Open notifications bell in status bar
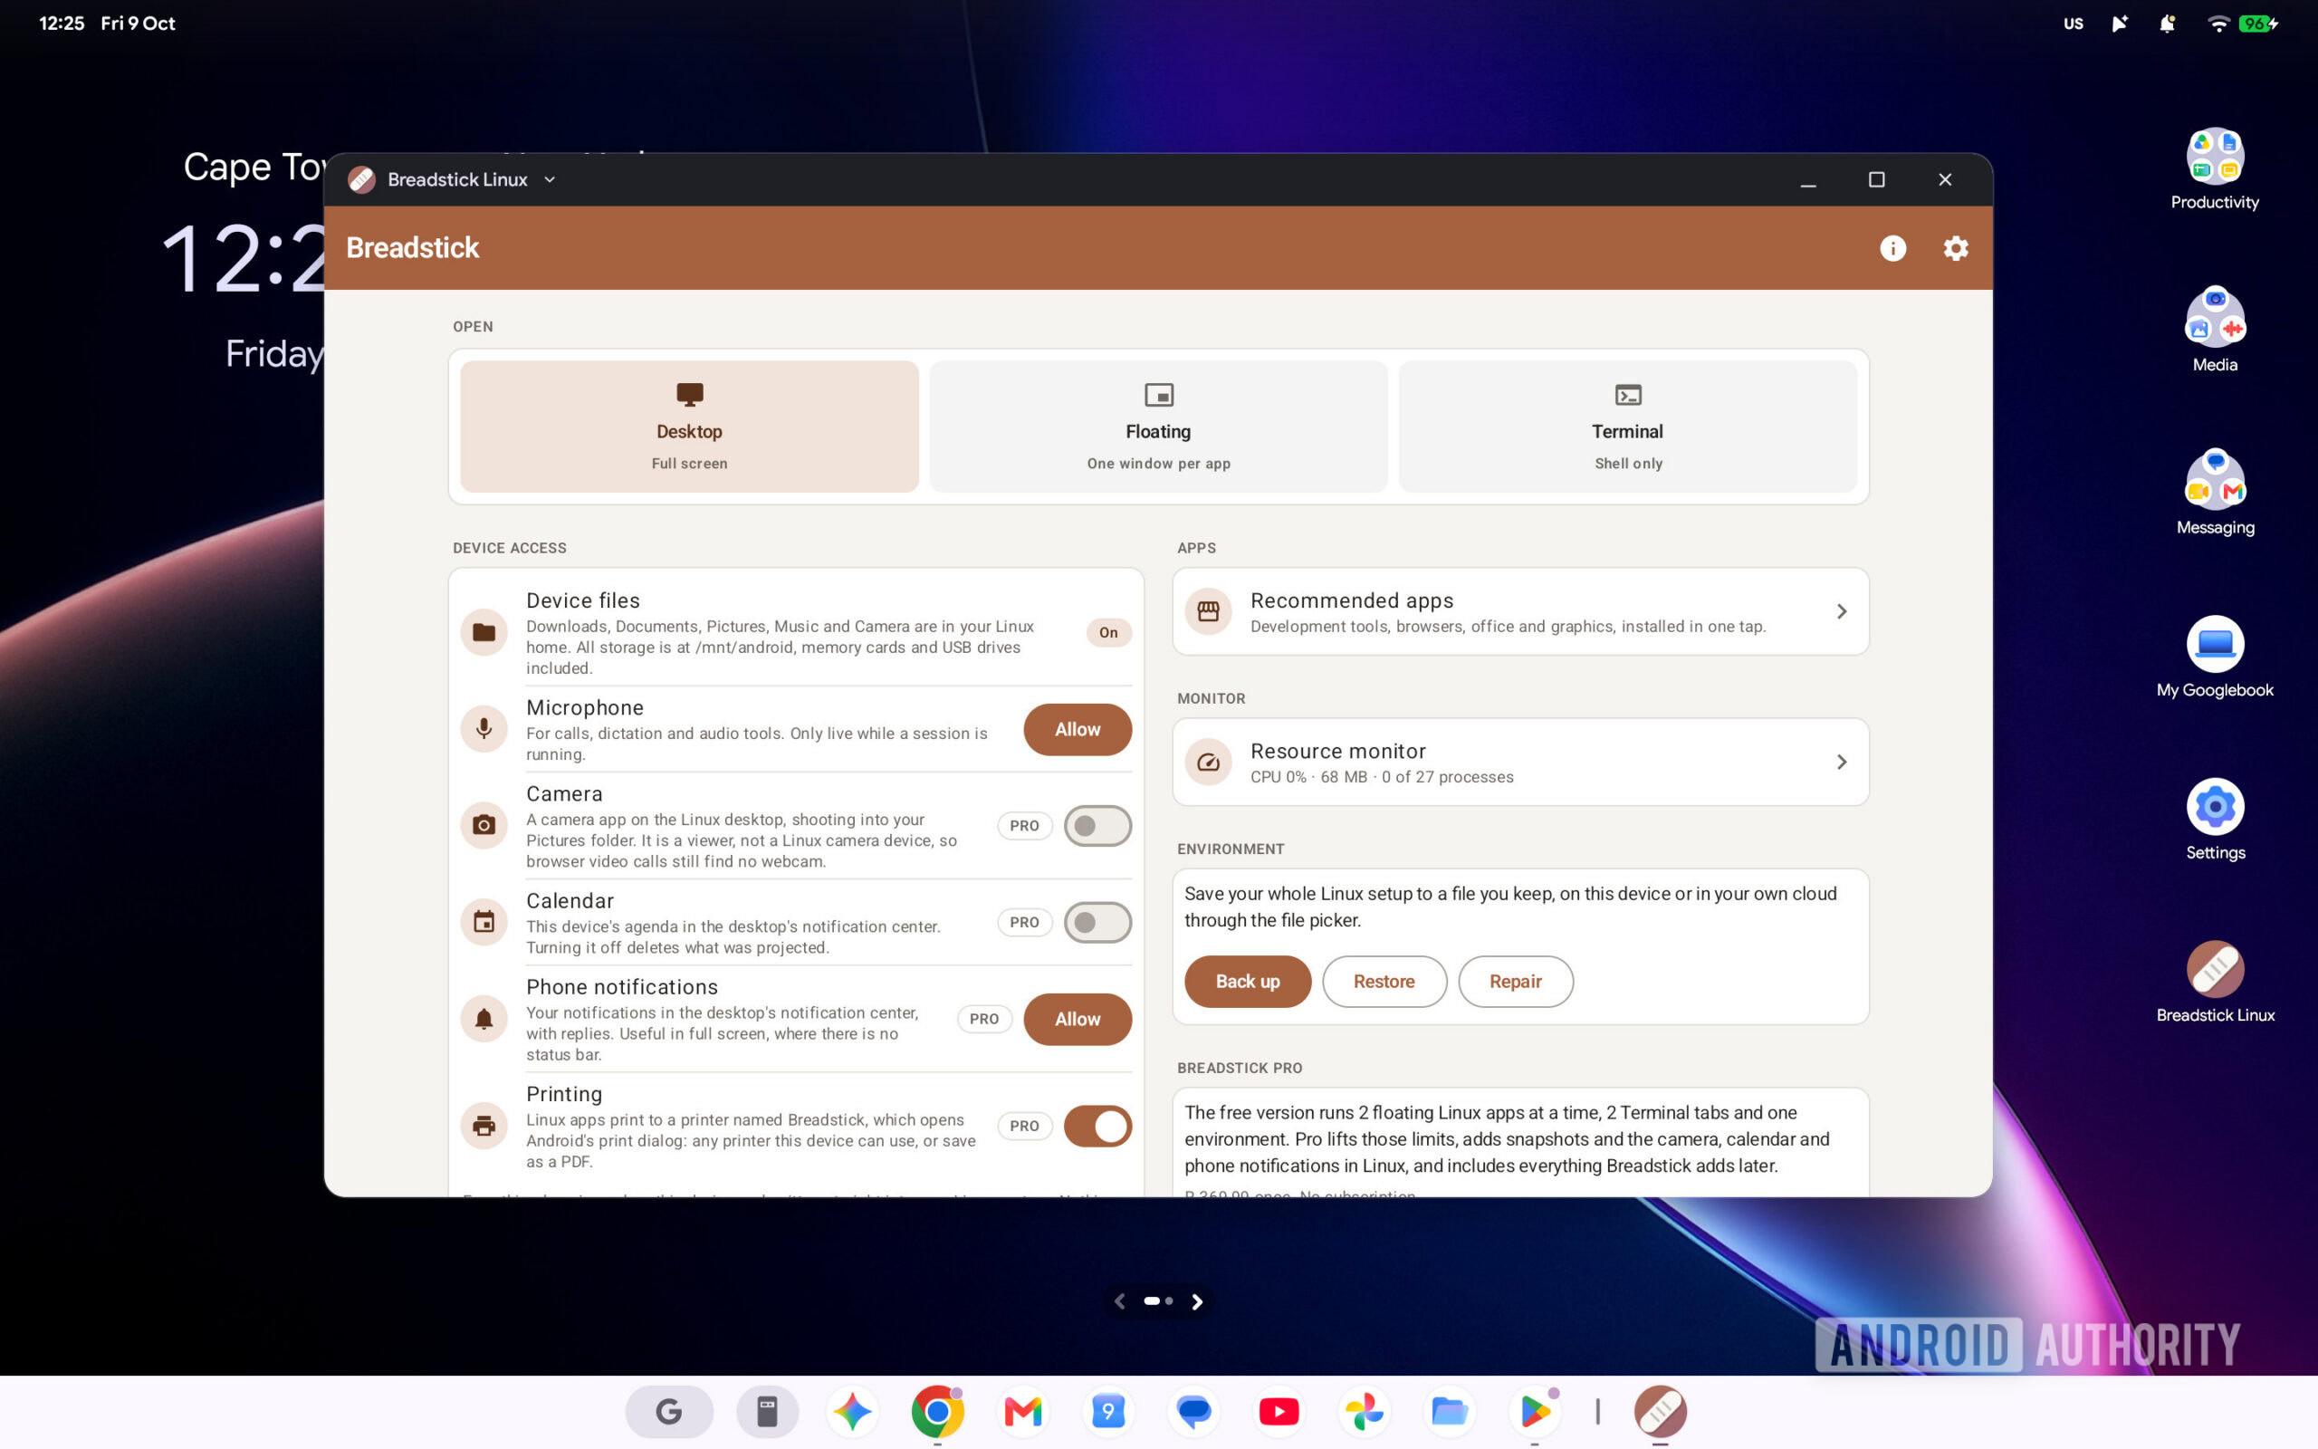 click(x=2167, y=23)
